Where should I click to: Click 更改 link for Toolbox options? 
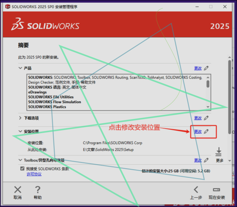point(198,160)
